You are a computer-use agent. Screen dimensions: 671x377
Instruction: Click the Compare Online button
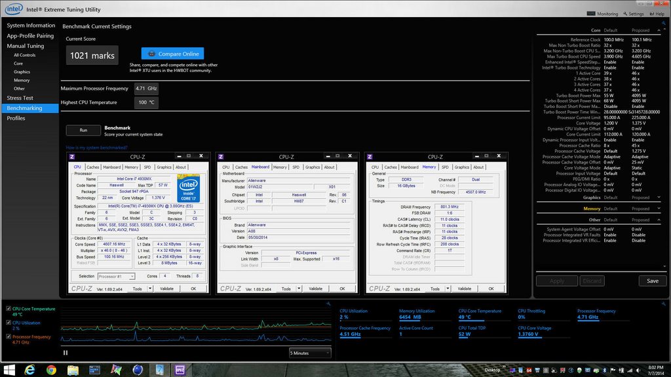tap(172, 54)
